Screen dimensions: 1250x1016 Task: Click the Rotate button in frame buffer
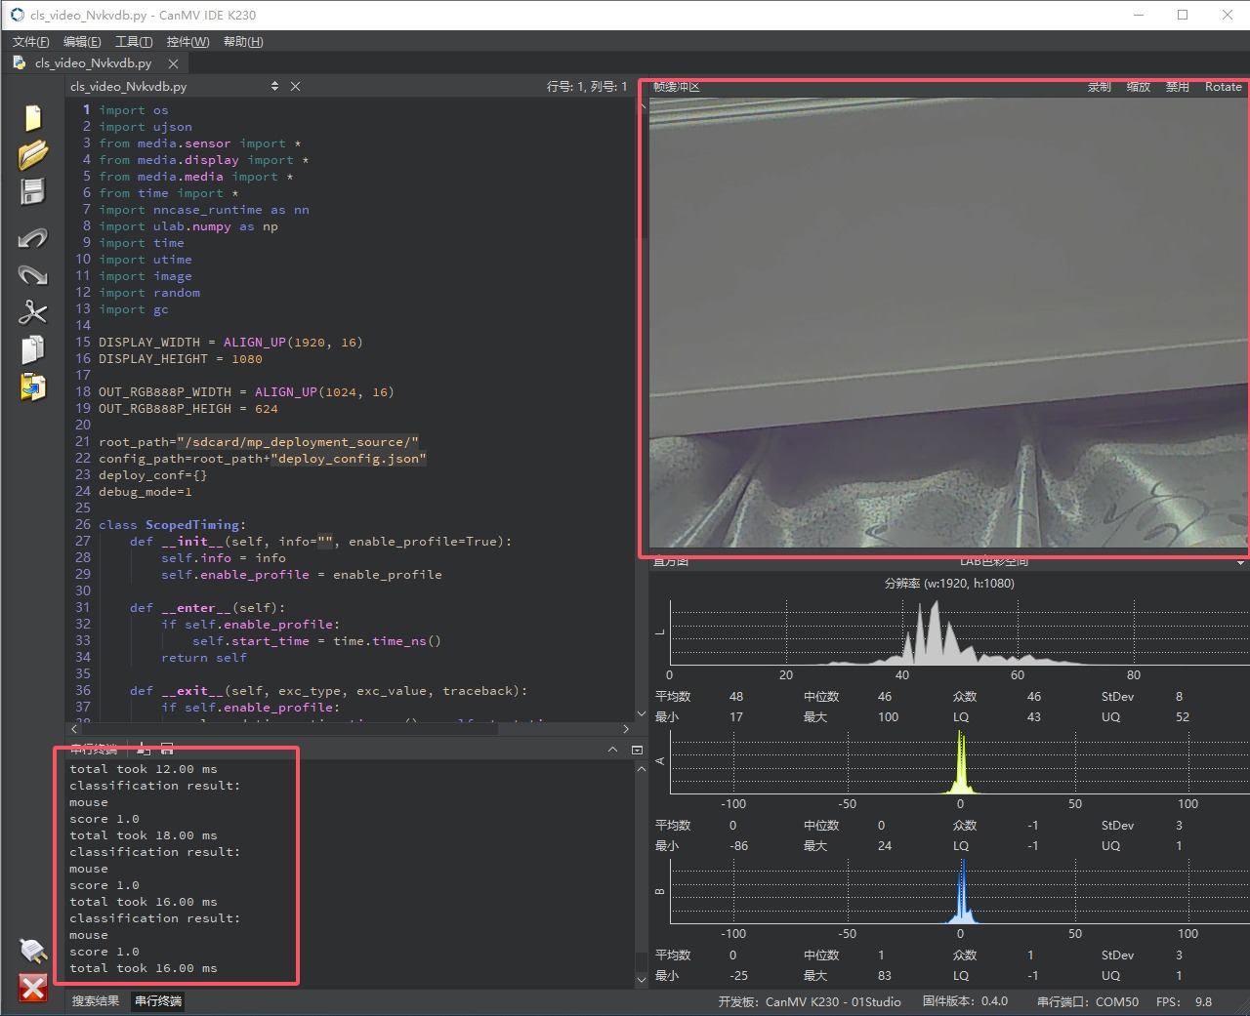coord(1223,87)
